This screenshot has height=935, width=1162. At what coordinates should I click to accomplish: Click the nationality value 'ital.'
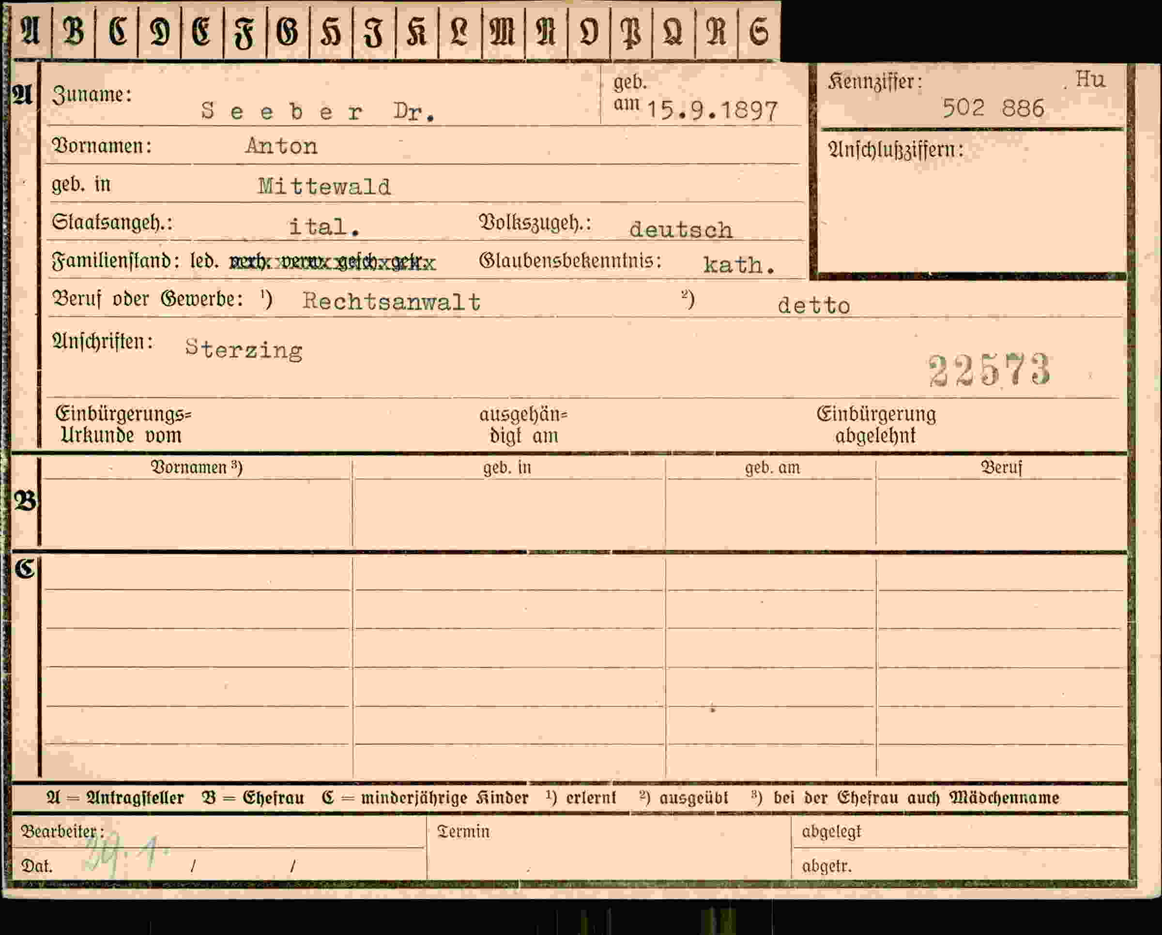pyautogui.click(x=324, y=227)
